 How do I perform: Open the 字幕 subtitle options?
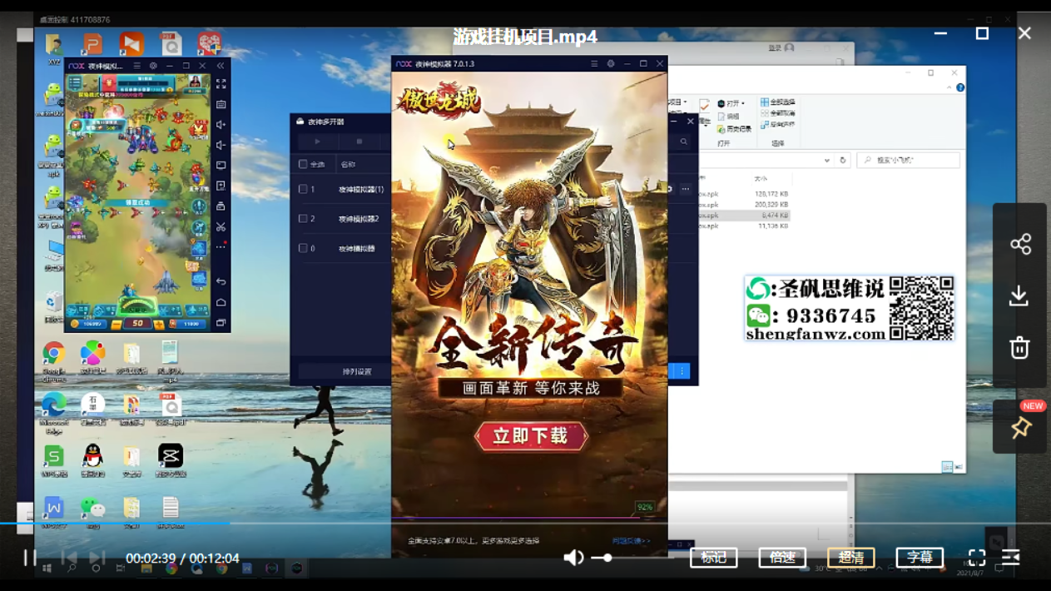[920, 558]
